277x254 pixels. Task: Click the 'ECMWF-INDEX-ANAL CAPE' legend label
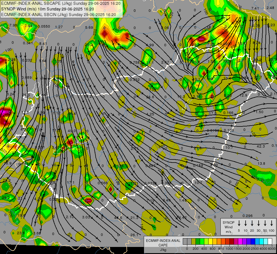coord(163,243)
